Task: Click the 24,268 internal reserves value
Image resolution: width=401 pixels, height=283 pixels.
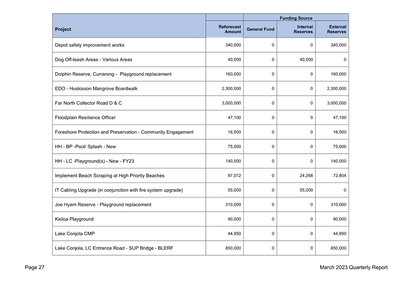Action: click(x=305, y=176)
